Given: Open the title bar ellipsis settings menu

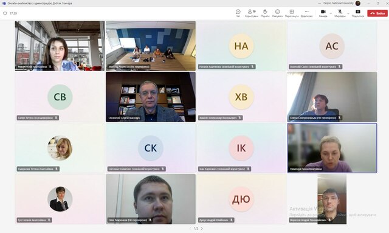Looking at the screenshot, I should 319,3.
